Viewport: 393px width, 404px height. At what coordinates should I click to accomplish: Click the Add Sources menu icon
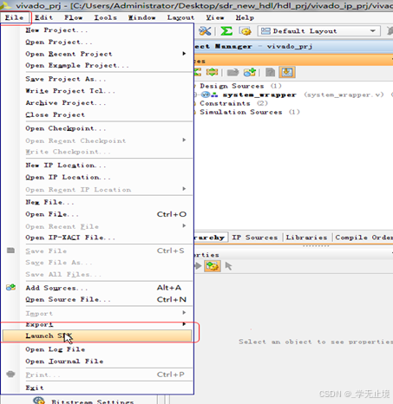pos(11,287)
